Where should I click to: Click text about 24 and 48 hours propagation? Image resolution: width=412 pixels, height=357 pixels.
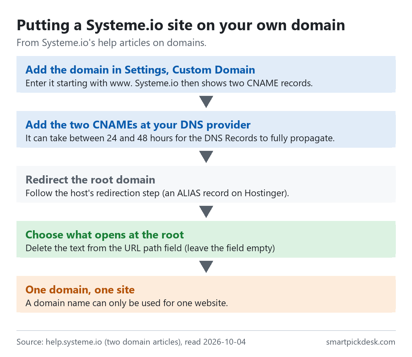click(180, 138)
